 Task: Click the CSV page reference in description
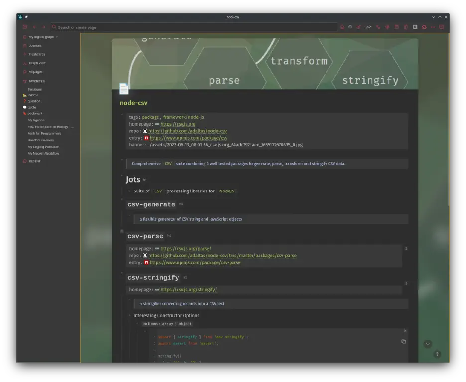click(x=168, y=164)
